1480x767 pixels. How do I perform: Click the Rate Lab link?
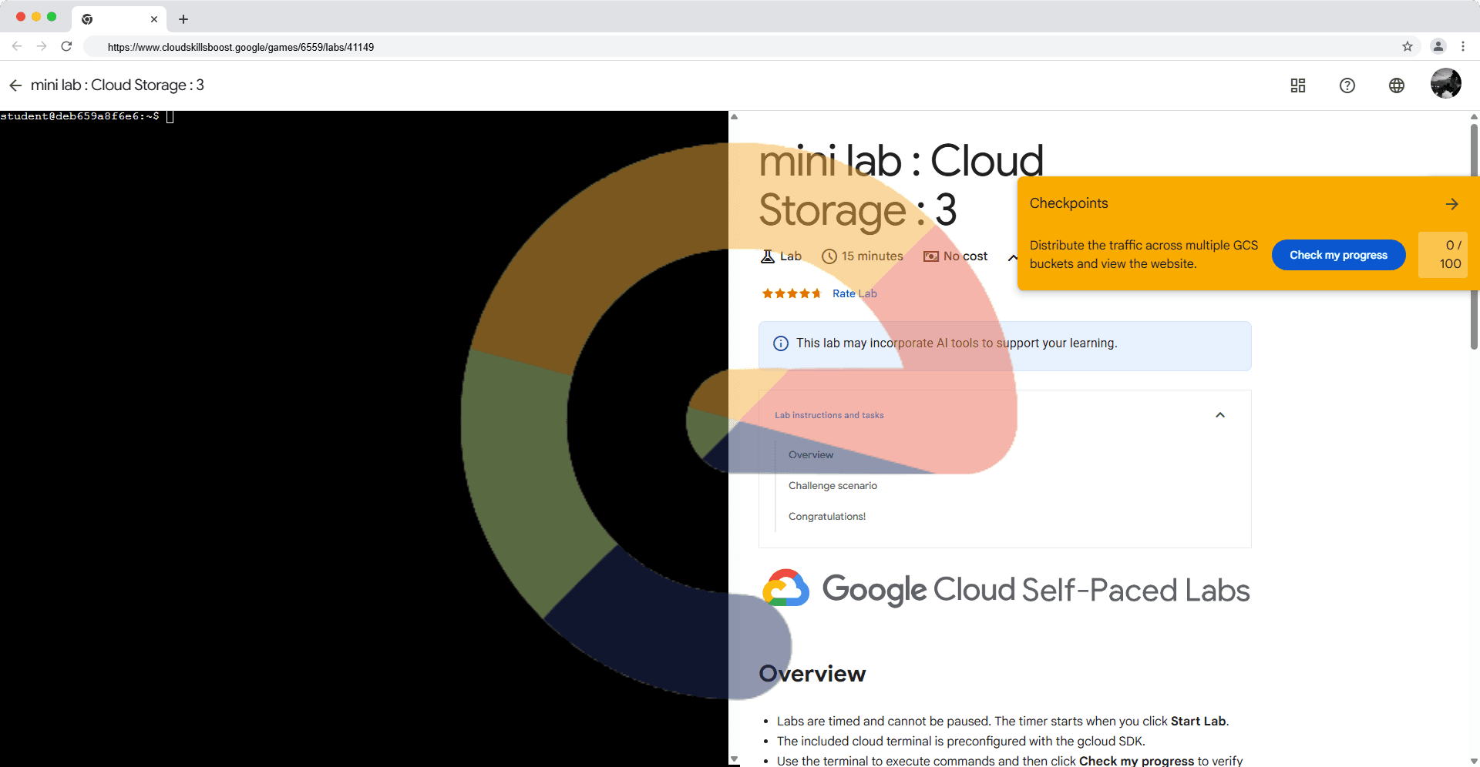(x=854, y=293)
